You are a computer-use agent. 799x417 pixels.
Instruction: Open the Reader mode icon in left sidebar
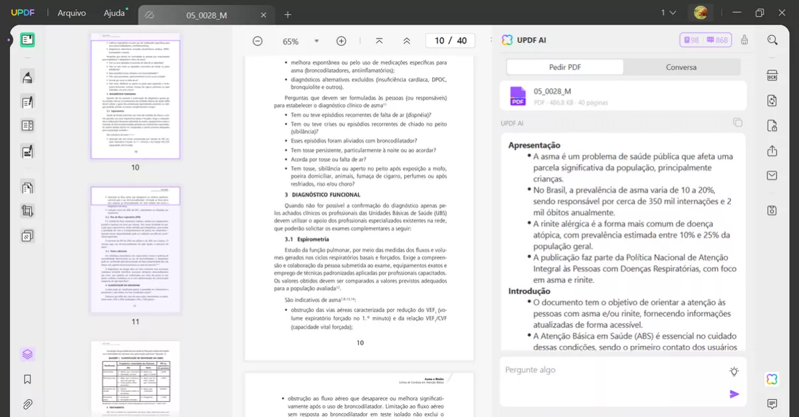(x=27, y=40)
